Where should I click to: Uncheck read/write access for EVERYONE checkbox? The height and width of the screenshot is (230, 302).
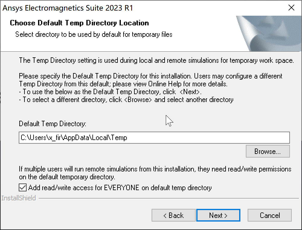click(x=23, y=187)
